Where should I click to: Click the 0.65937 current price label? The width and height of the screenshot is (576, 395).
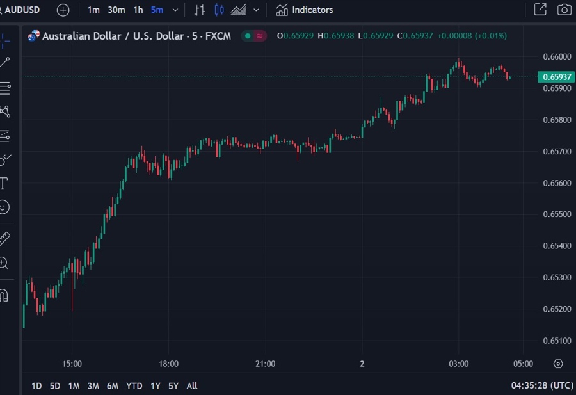point(556,77)
